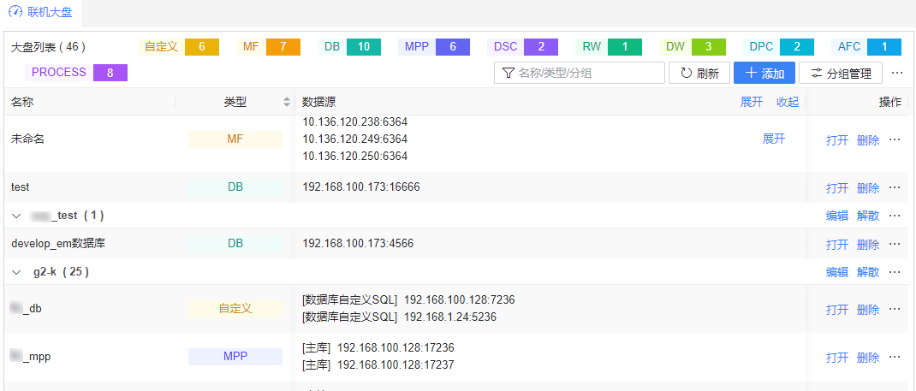The width and height of the screenshot is (916, 391).
Task: Open more actions for g2-k group
Action: click(895, 272)
